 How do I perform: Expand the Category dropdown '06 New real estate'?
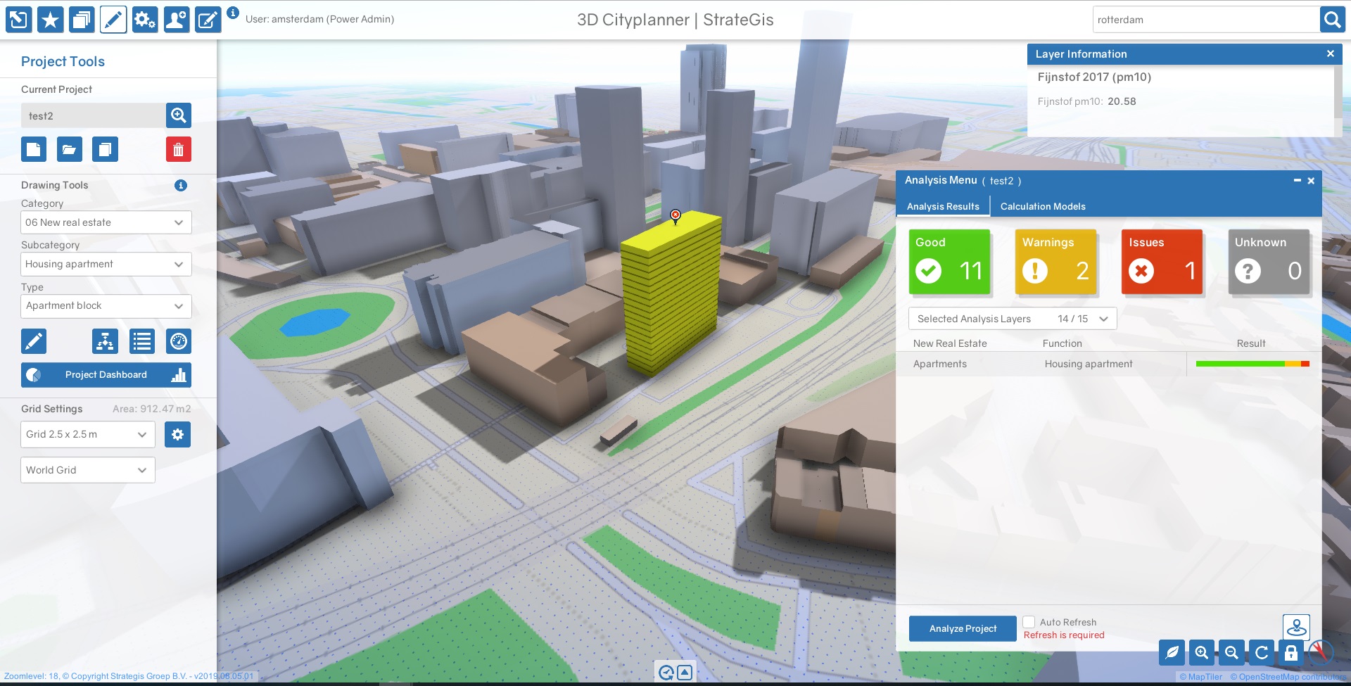pyautogui.click(x=106, y=222)
